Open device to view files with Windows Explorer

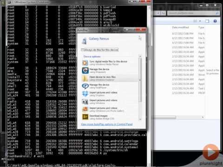coord(110,78)
